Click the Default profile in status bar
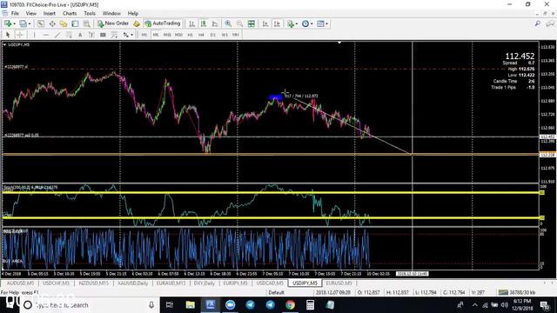 [276, 292]
